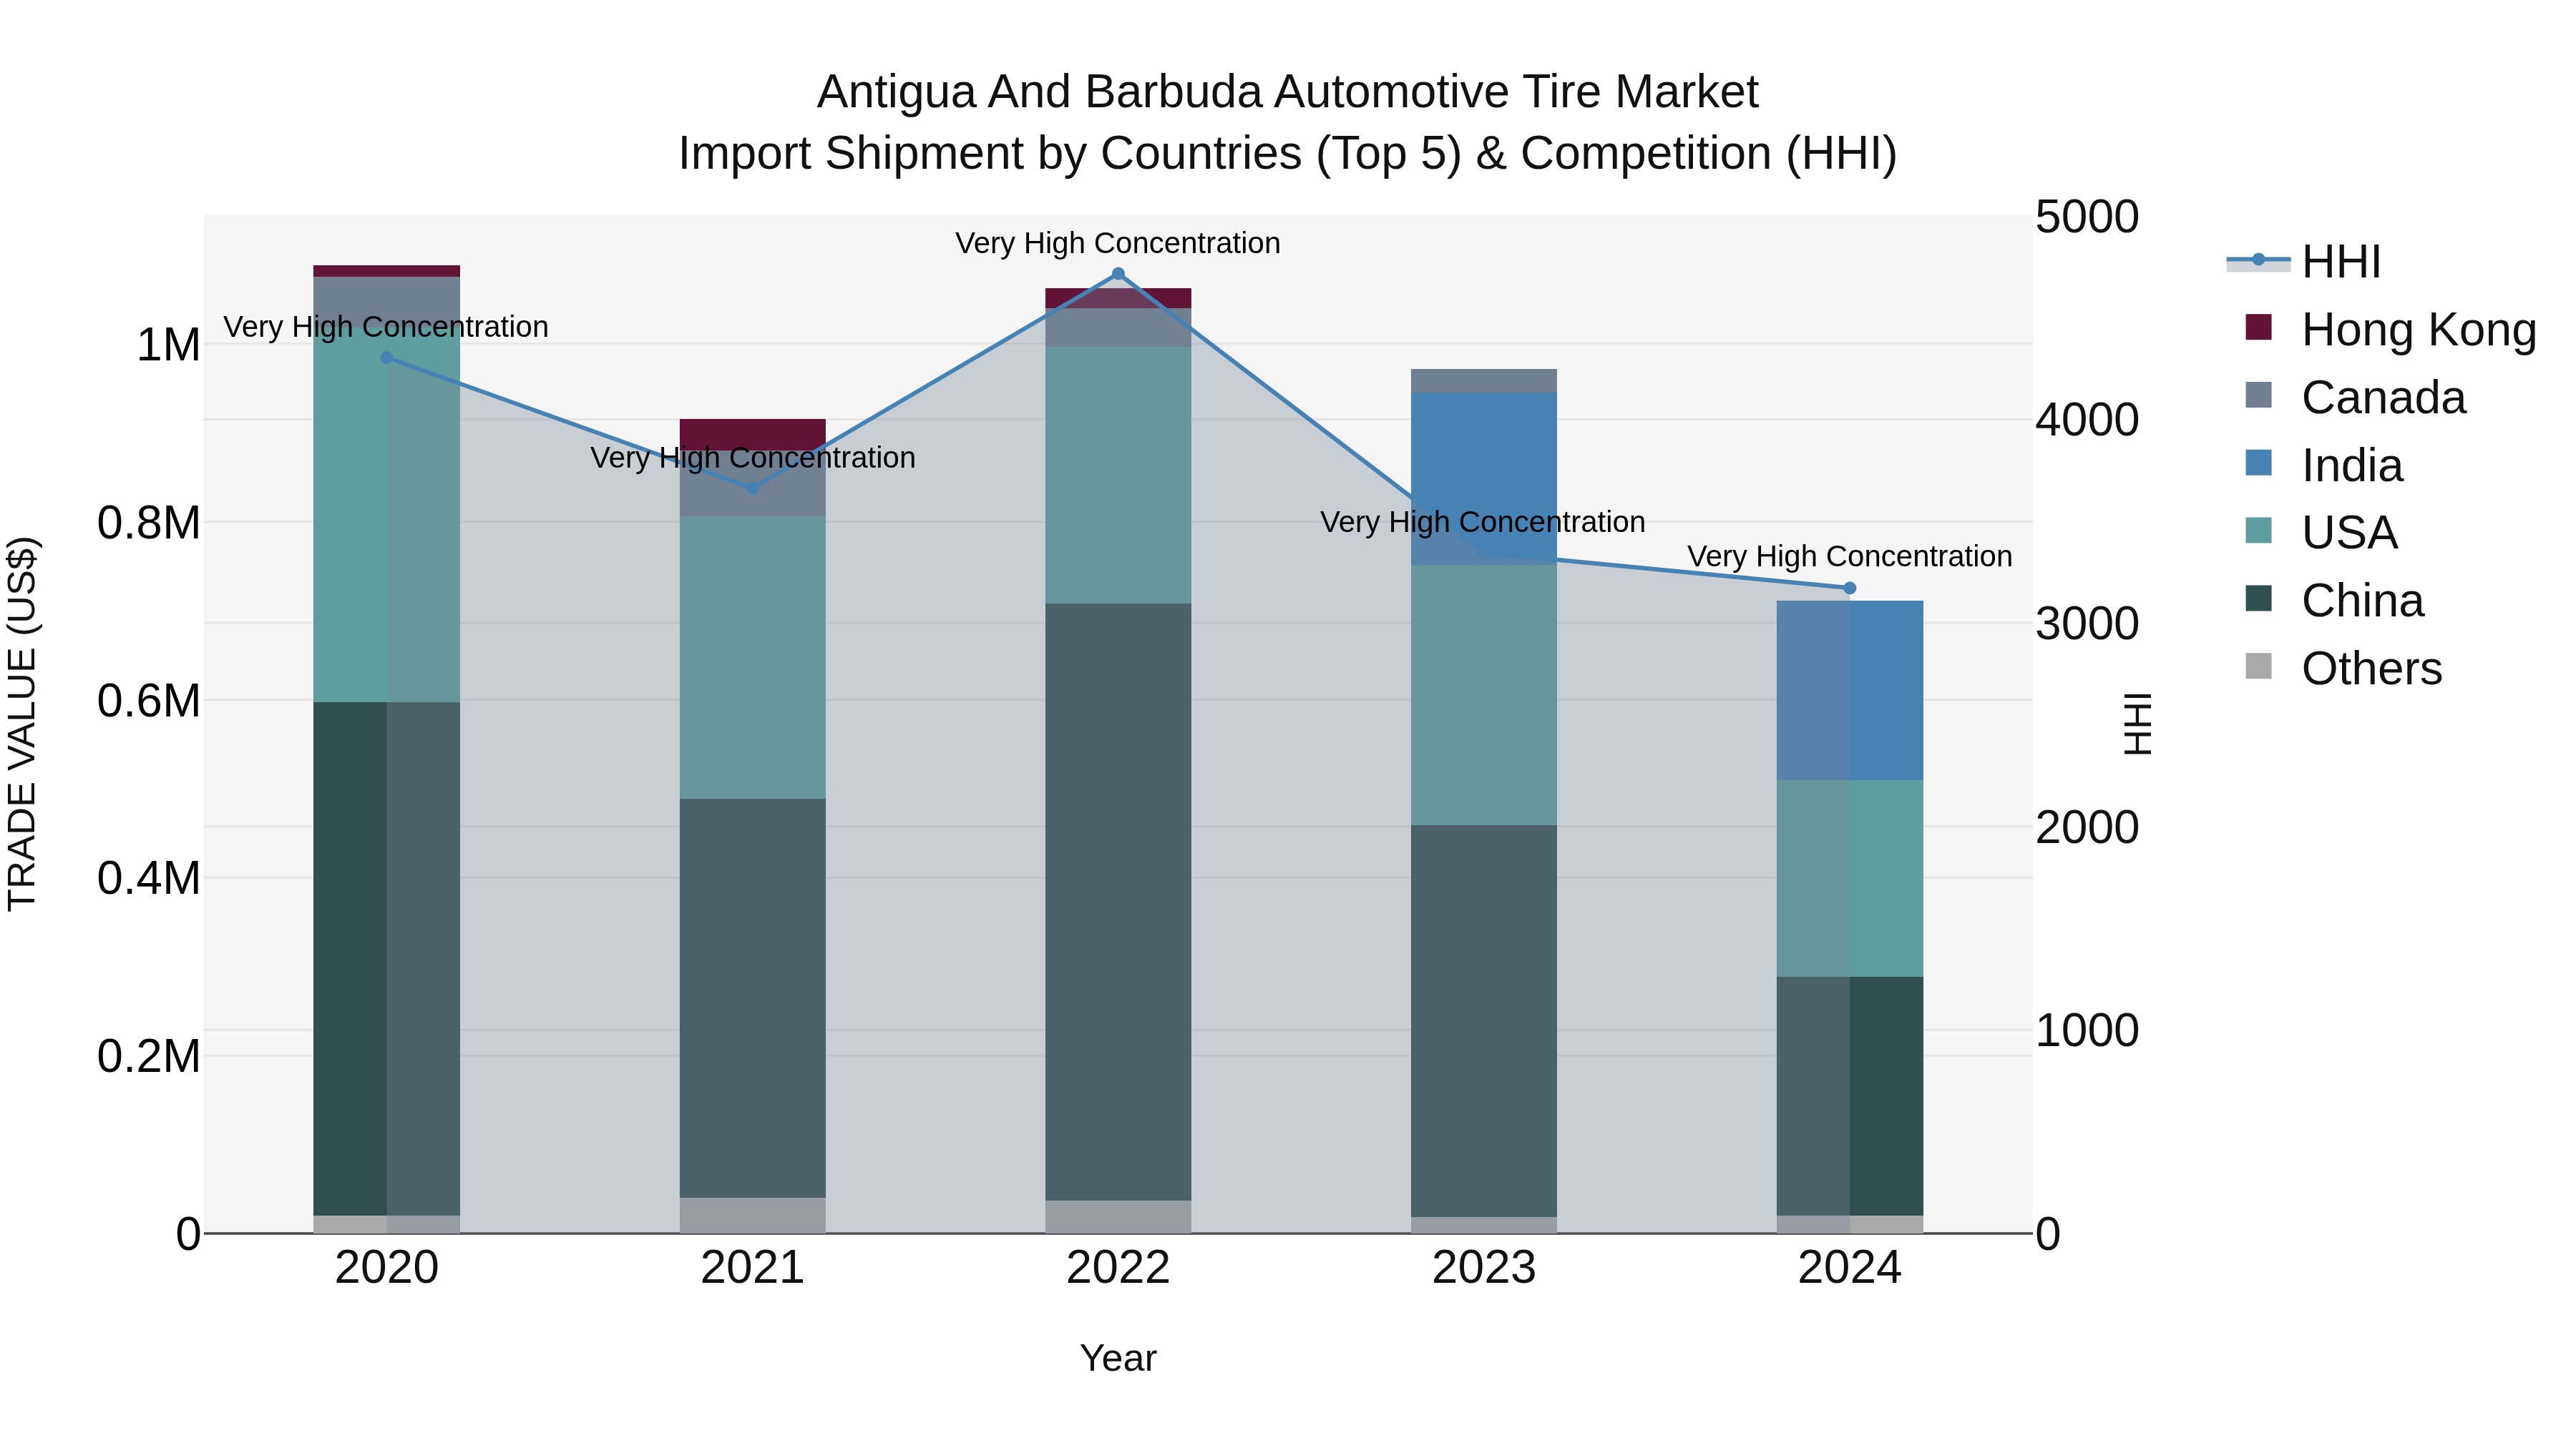Click the USA segment of the 2024 bar
Screen dimensions: 2576x1448
1850,878
